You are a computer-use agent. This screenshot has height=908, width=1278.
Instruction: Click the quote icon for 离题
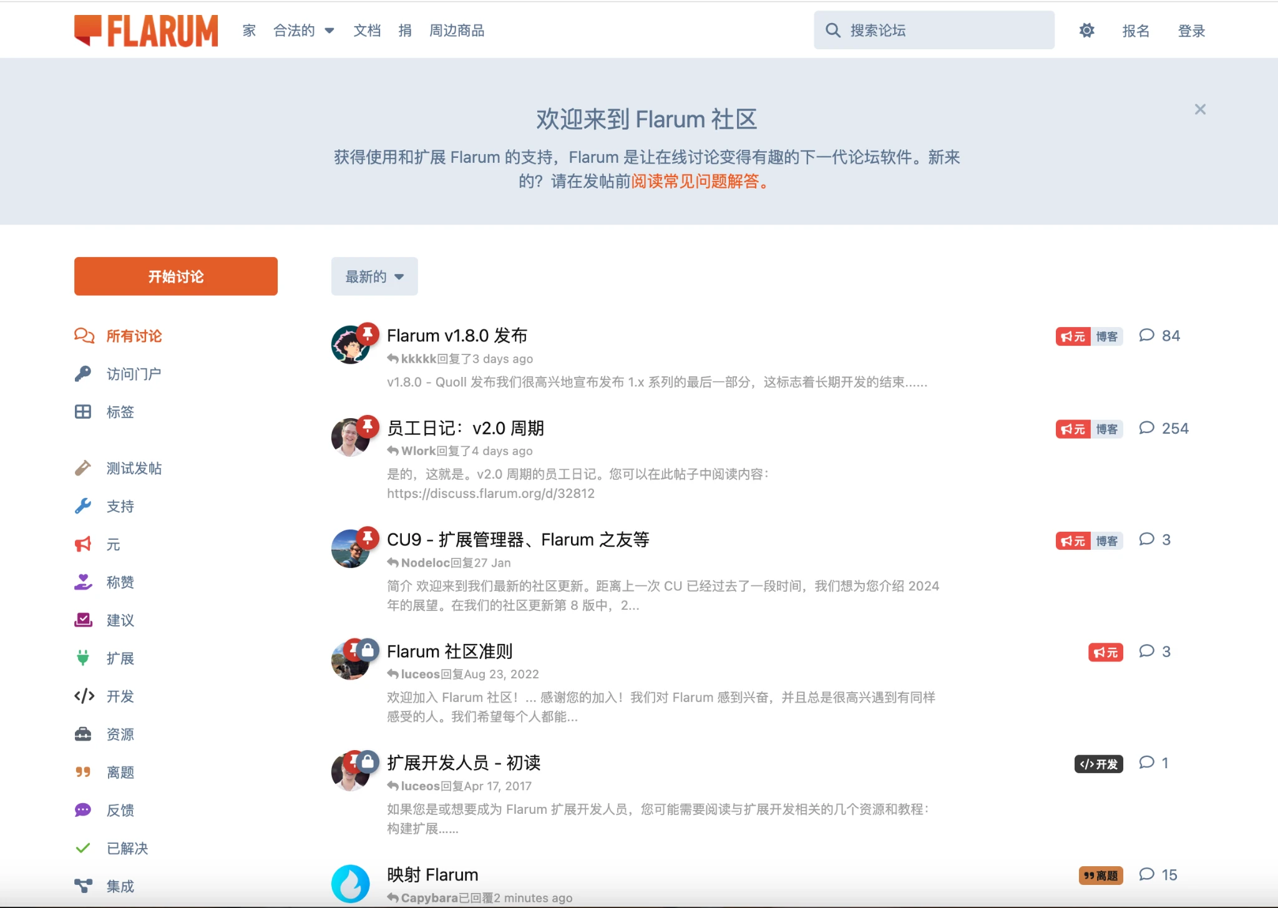83,772
